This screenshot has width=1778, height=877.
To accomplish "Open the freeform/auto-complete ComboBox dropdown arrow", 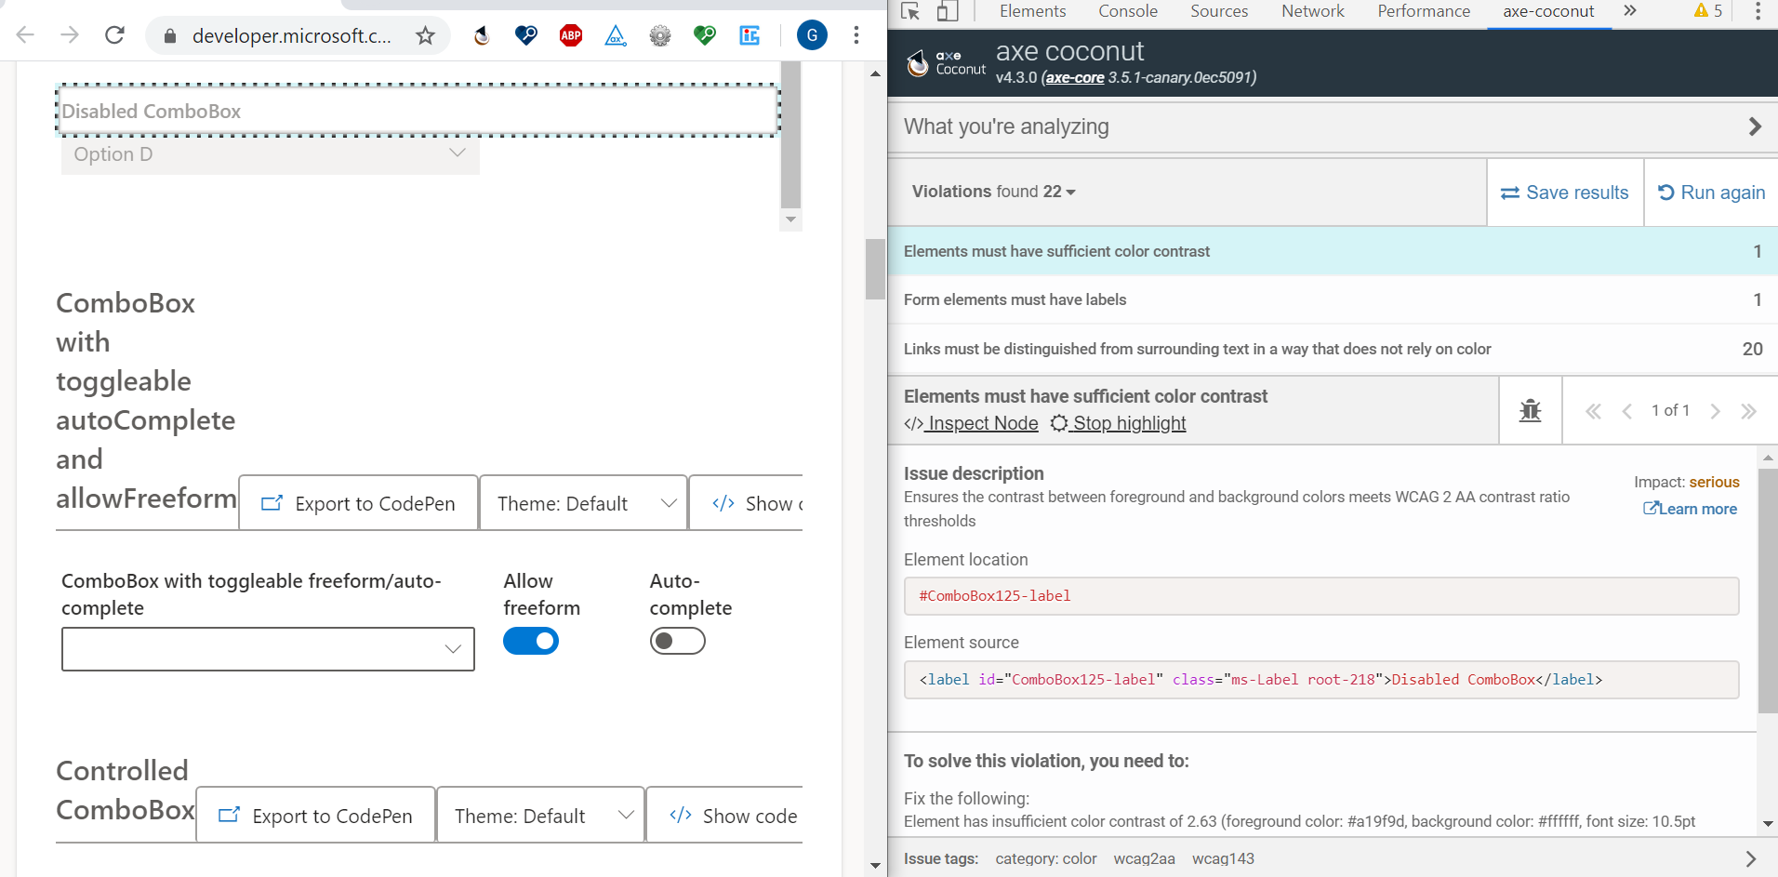I will click(x=453, y=649).
